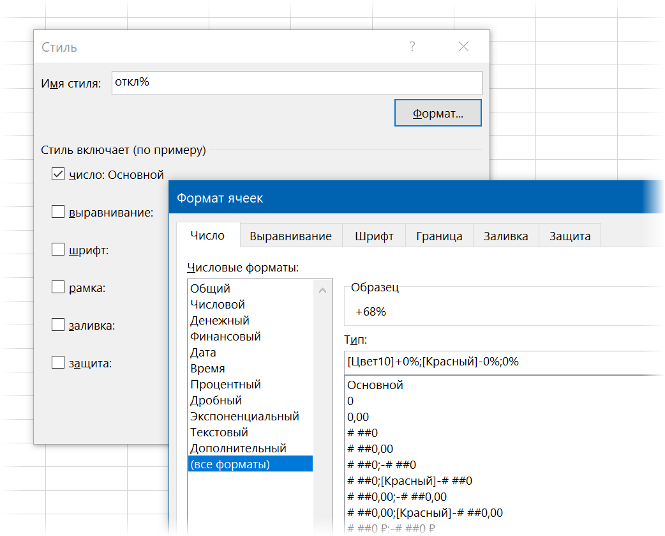Select the Текстовый number format
The width and height of the screenshot is (665, 536).
250,433
